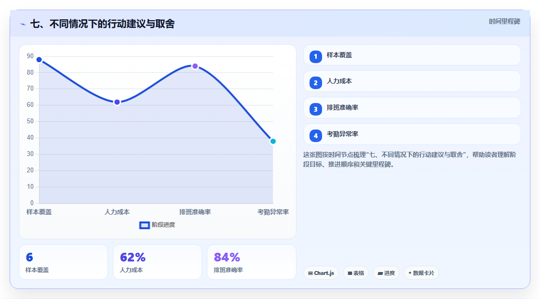Click the x-axis label 排班准确率
Image resolution: width=540 pixels, height=299 pixels.
click(x=195, y=212)
